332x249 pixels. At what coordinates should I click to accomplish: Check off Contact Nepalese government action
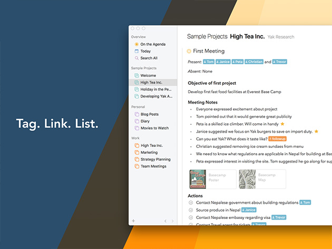click(191, 203)
